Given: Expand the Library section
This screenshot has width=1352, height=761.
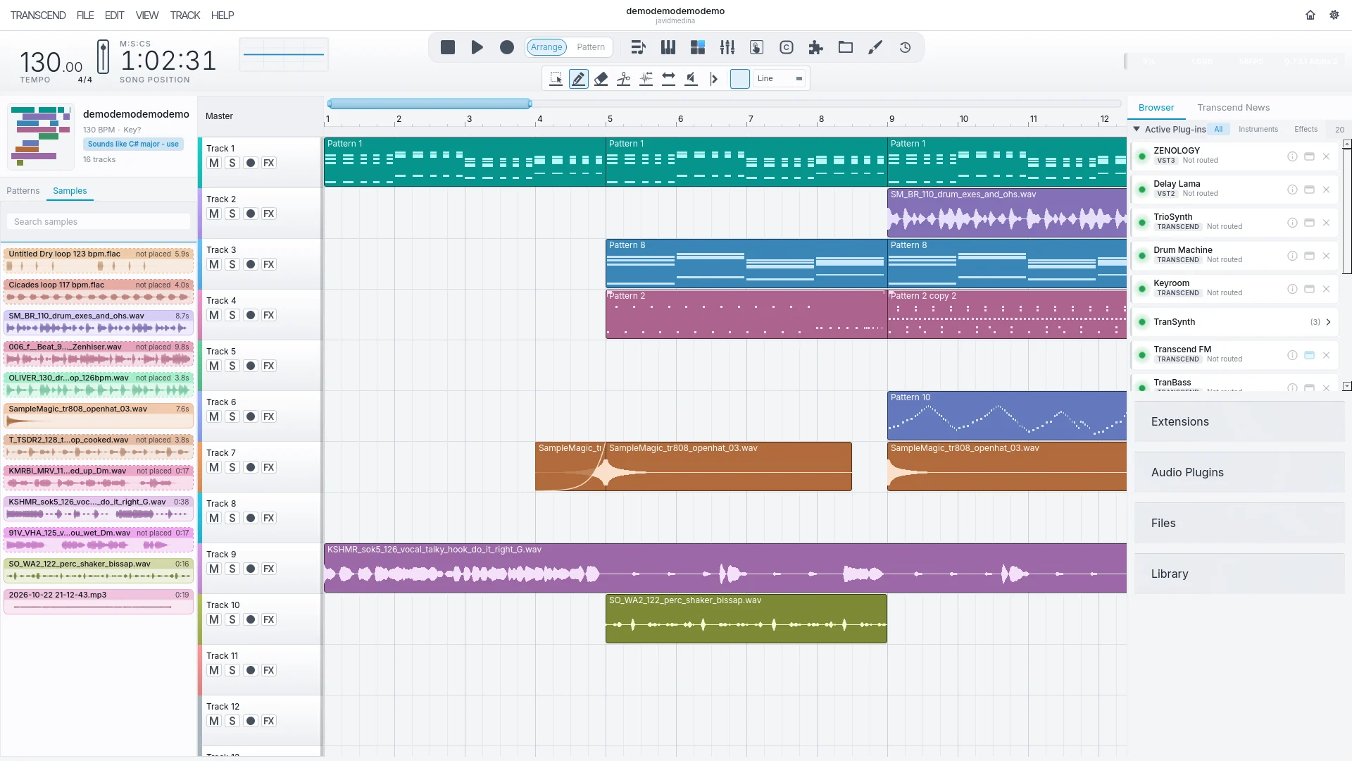Looking at the screenshot, I should click(1239, 574).
